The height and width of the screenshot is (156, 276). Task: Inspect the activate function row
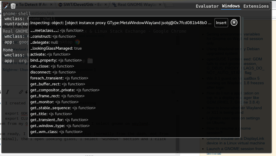point(50,54)
